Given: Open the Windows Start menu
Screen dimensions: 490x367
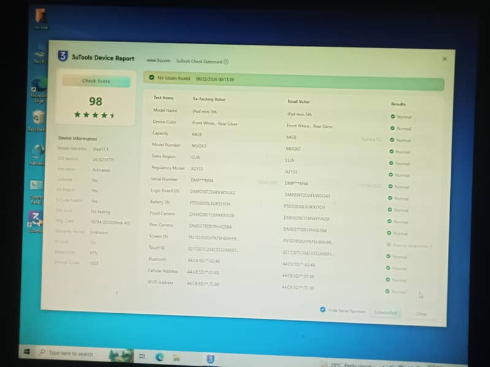Looking at the screenshot, I should point(27,352).
